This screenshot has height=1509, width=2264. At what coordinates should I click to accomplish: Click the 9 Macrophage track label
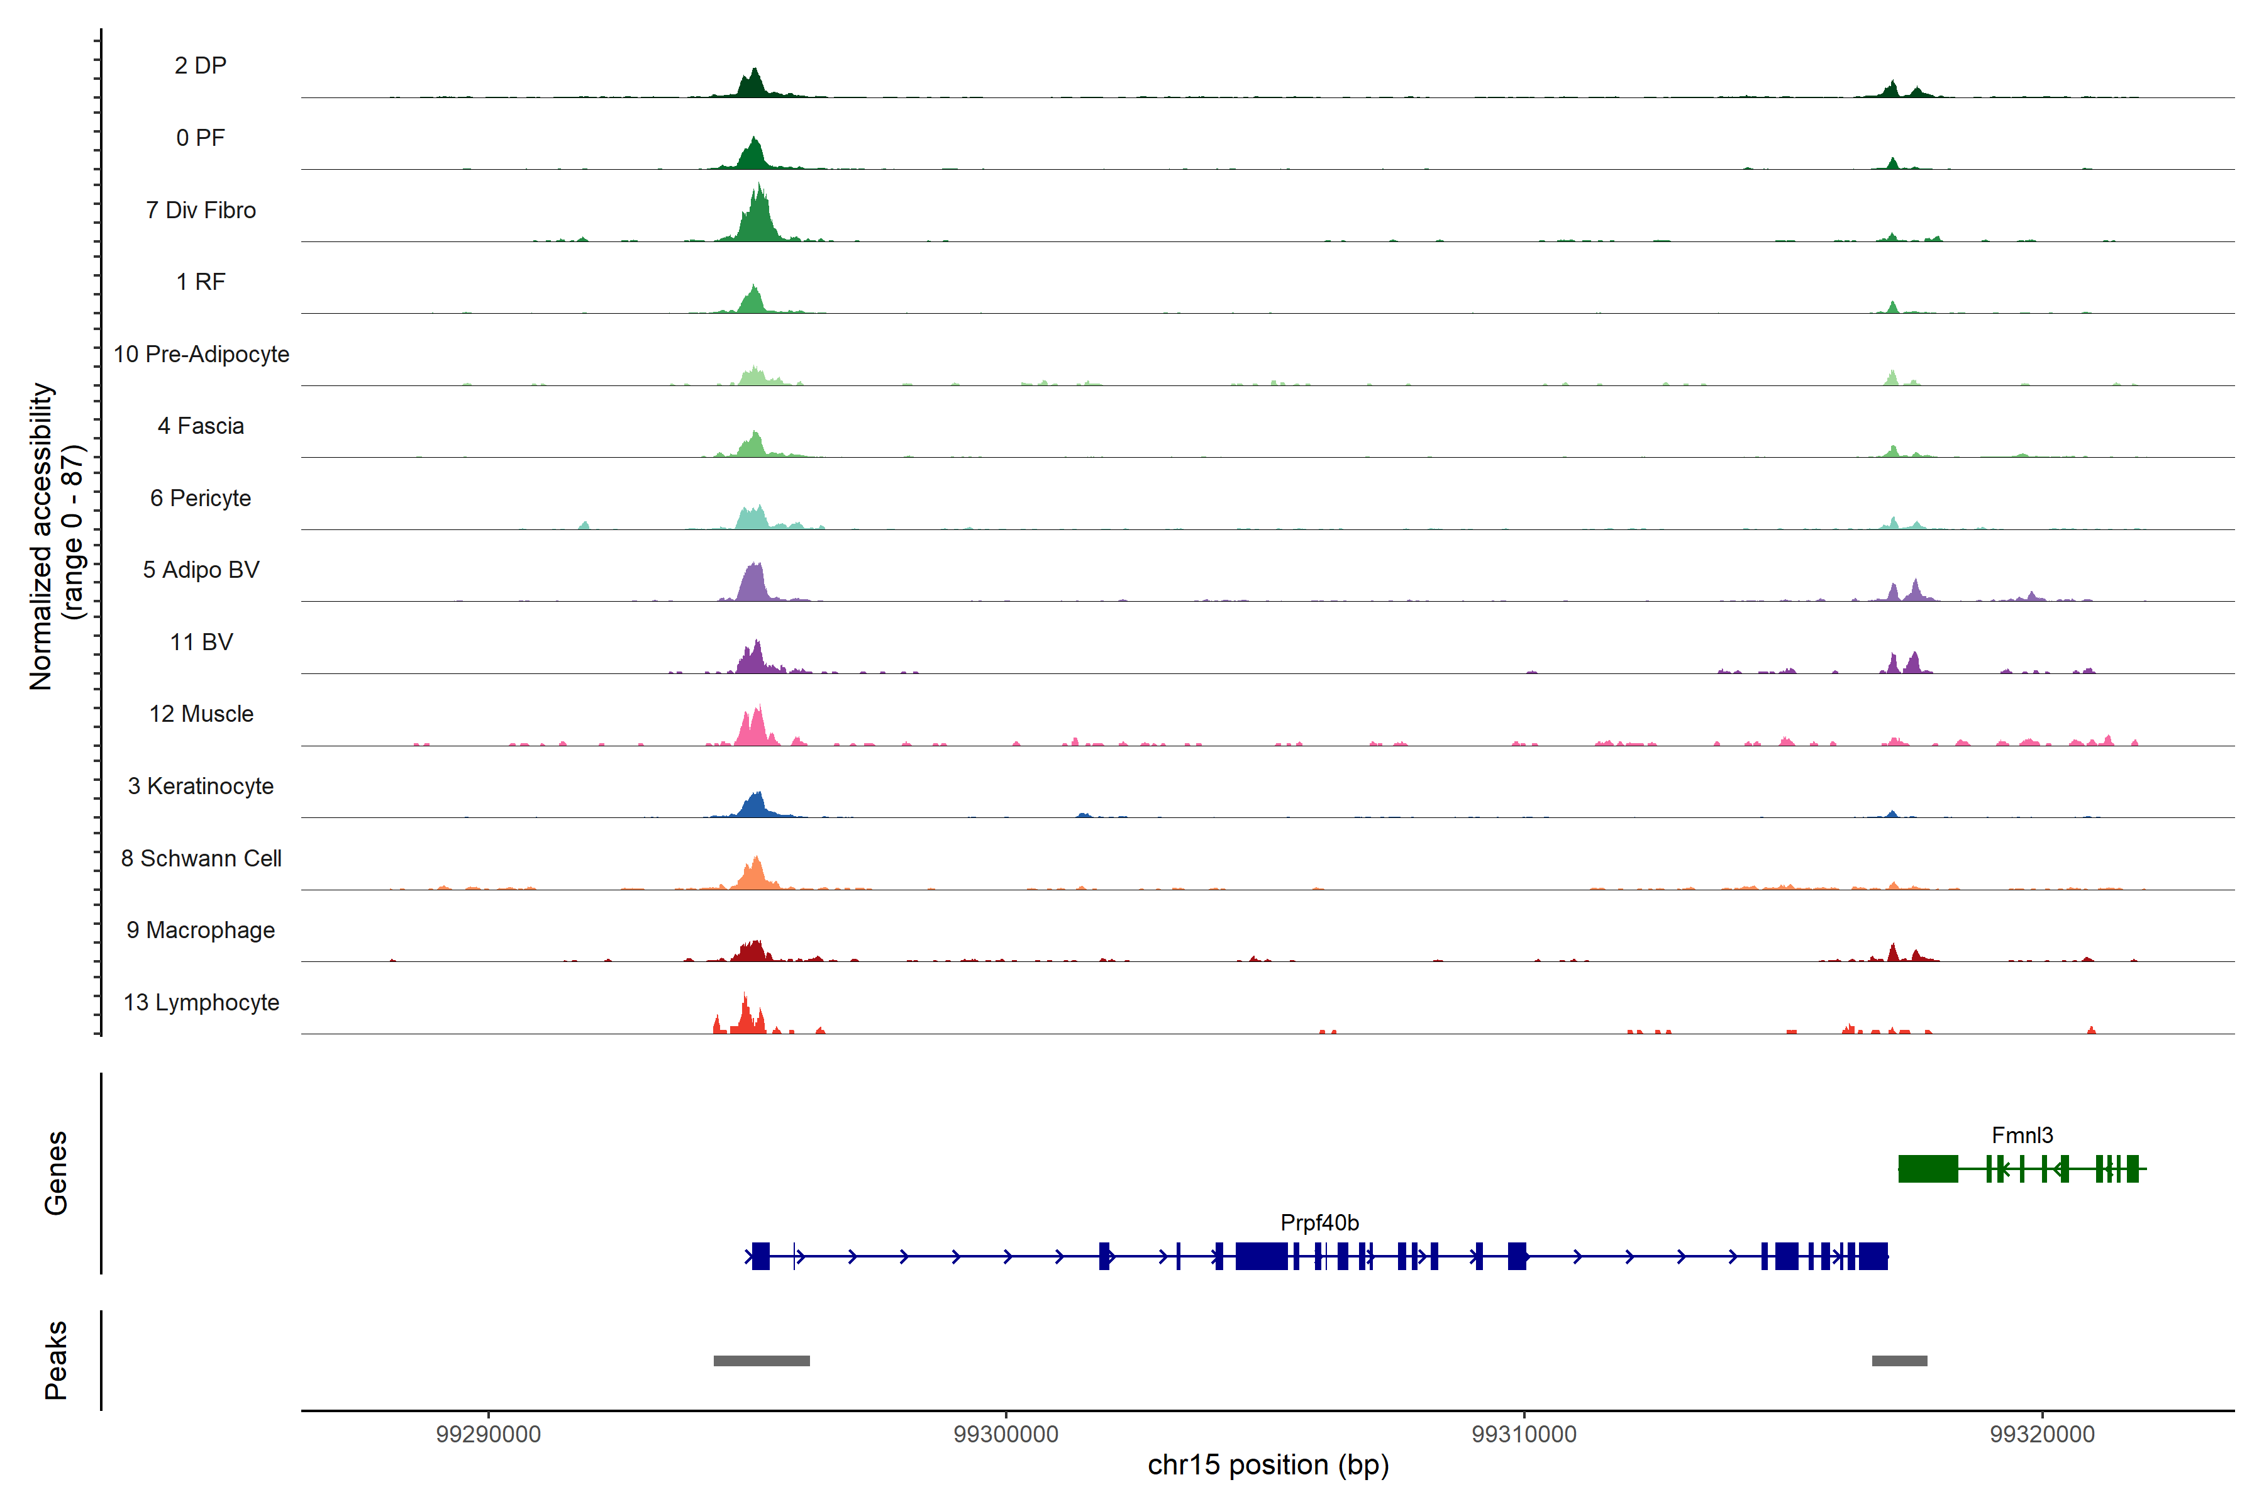[200, 931]
